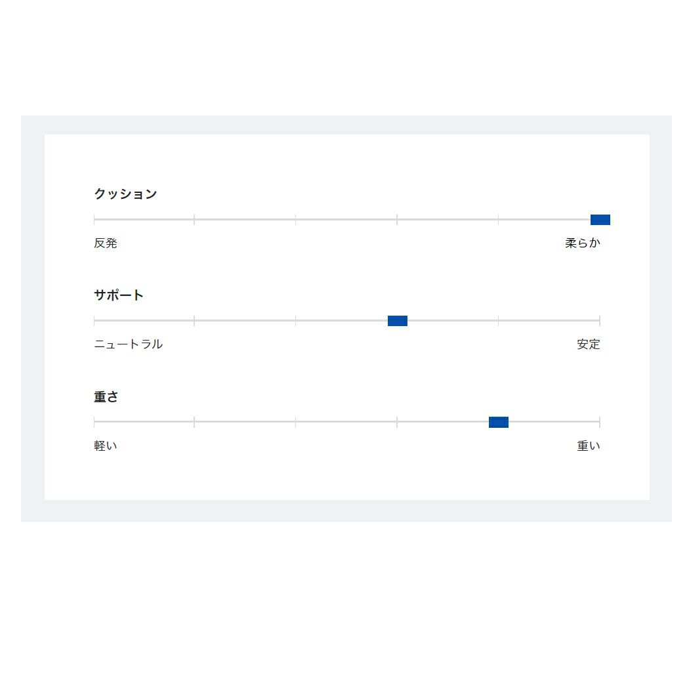Click the 柔らか label under クッション

(582, 243)
